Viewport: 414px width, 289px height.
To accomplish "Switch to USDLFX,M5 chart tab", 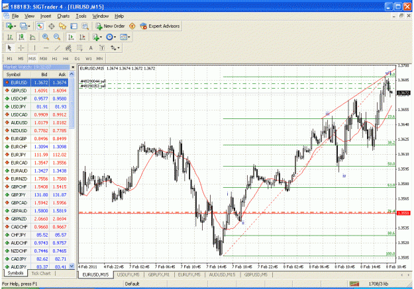I will (x=128, y=274).
